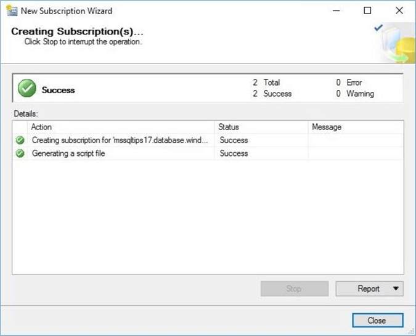Click the green check beside Generating a script file
The width and height of the screenshot is (416, 336).
pos(20,154)
